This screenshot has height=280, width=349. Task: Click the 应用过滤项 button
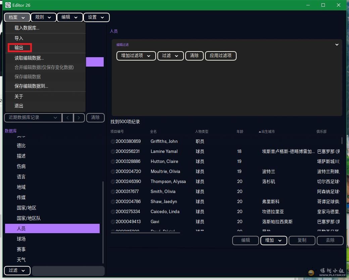click(220, 56)
